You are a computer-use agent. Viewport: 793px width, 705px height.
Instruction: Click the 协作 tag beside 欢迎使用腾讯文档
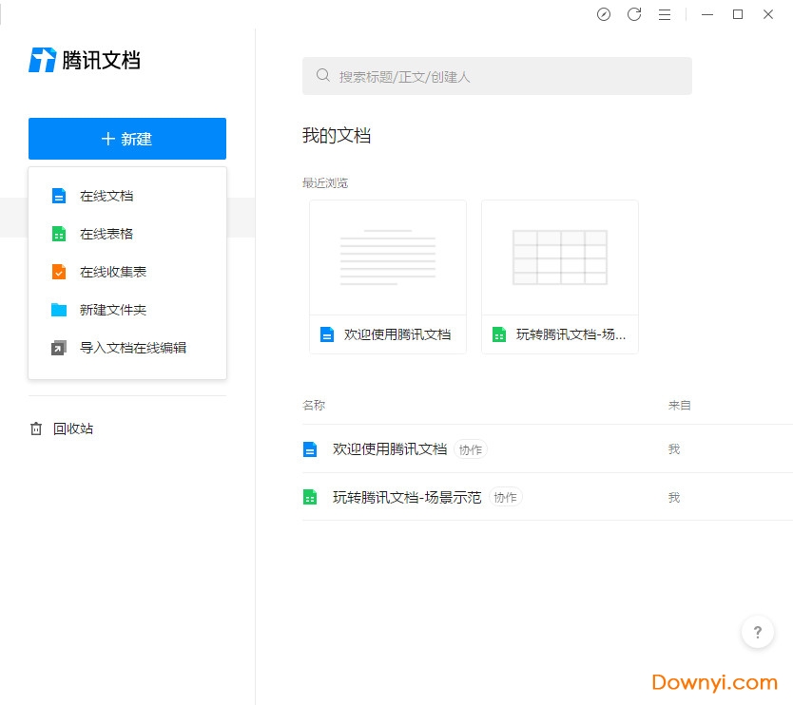coord(471,449)
